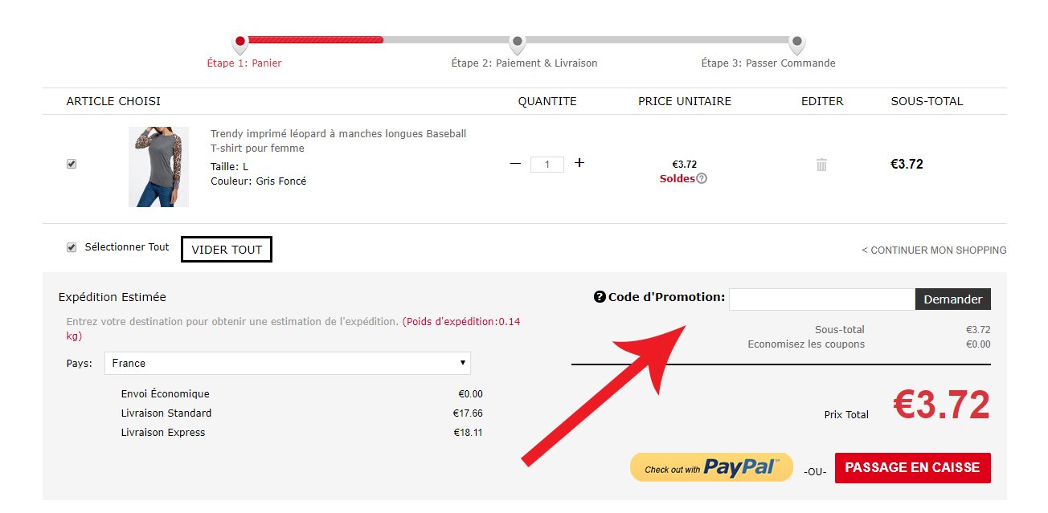Image resolution: width=1048 pixels, height=513 pixels.
Task: Open the help icon next to Soldes
Action: [702, 179]
